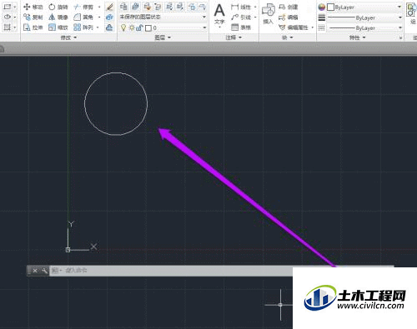Select the Move (移动) tool

pos(33,7)
